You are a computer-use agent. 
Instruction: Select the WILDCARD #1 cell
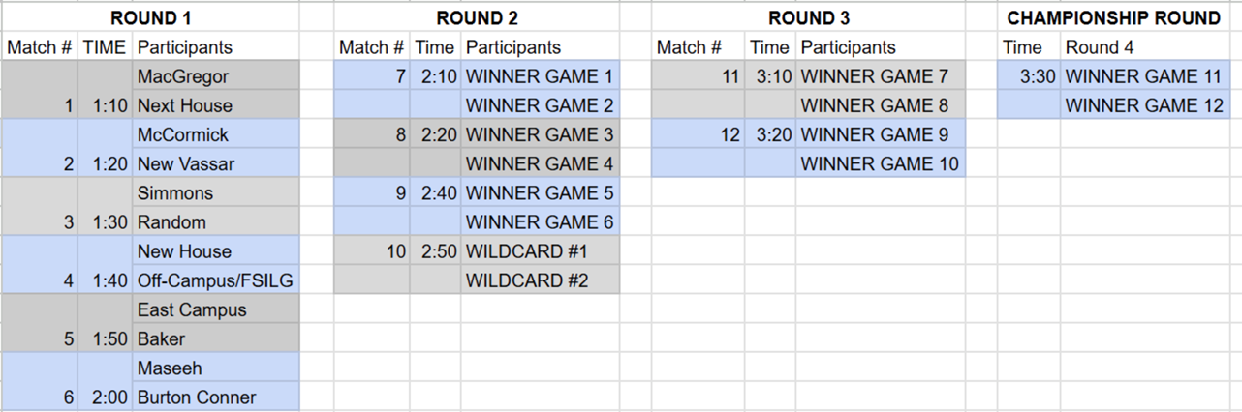pyautogui.click(x=539, y=251)
